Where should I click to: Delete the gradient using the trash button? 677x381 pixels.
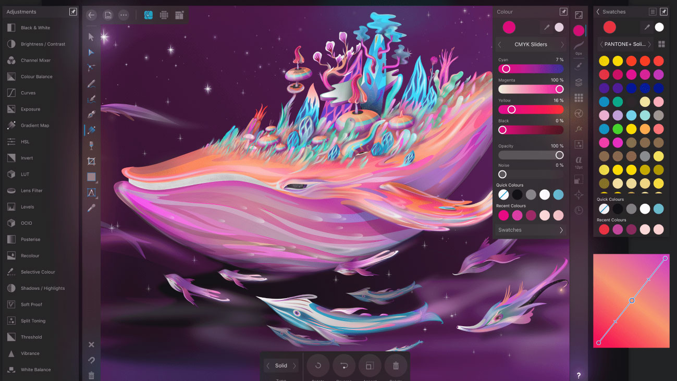396,365
